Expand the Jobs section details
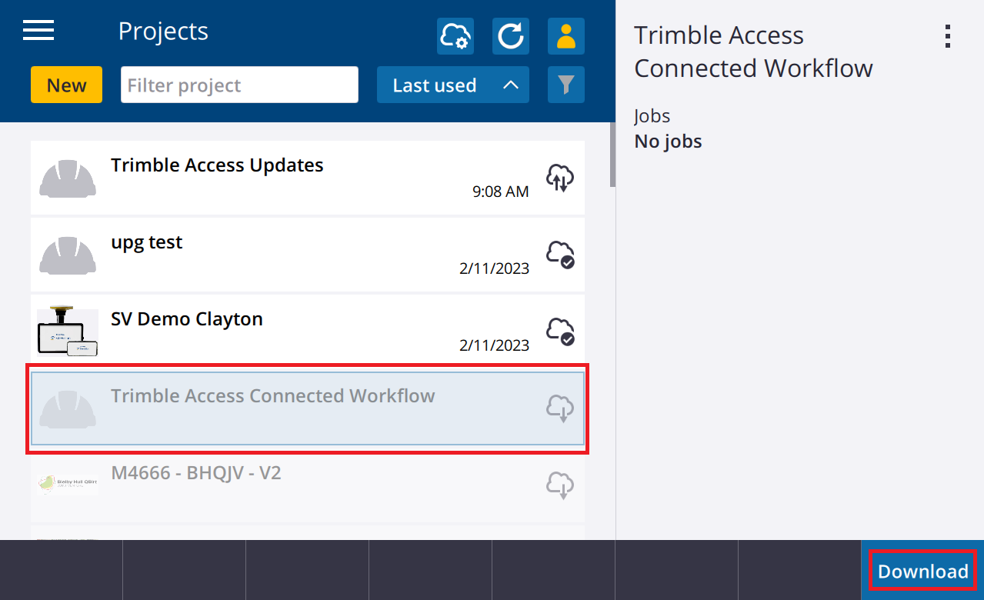984x600 pixels. [652, 115]
